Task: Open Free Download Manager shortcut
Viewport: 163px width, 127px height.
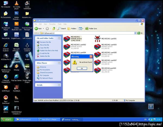Action: tap(27, 26)
